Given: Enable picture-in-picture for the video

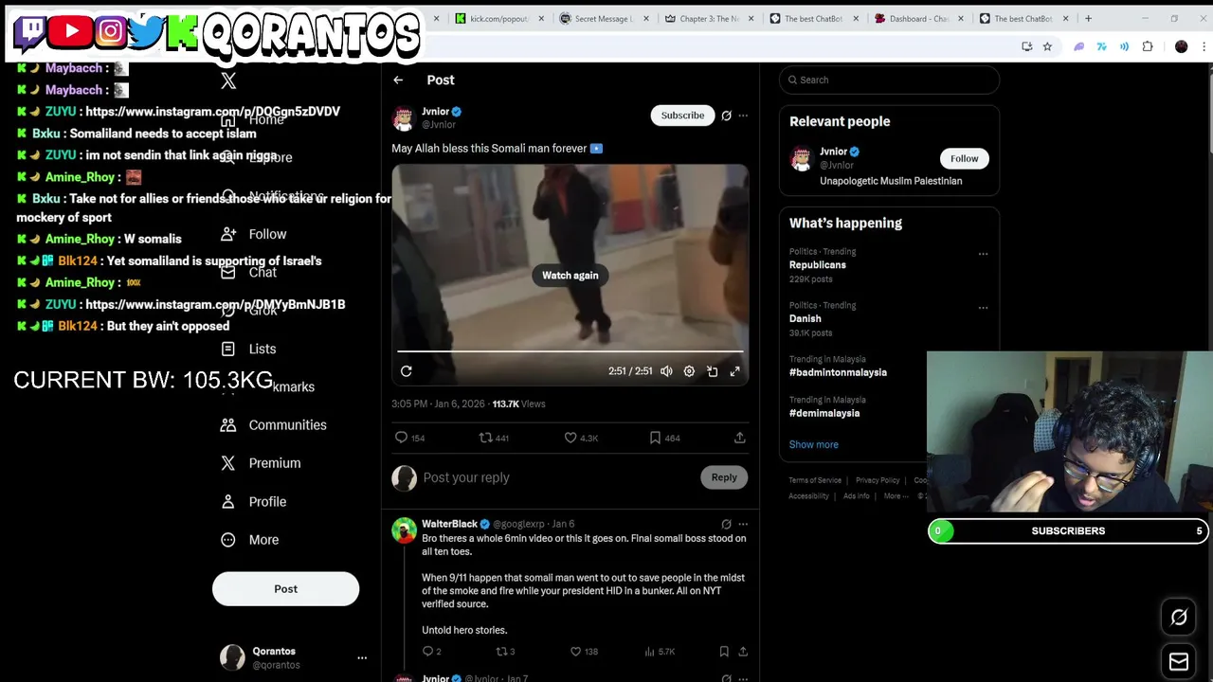Looking at the screenshot, I should point(712,371).
